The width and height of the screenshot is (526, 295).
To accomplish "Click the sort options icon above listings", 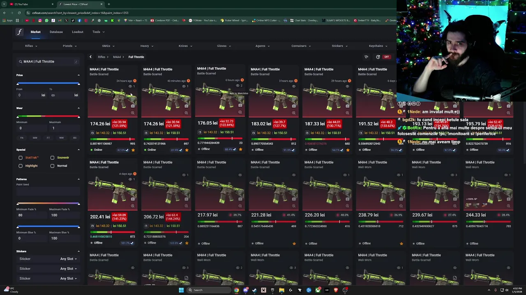I will [366, 57].
